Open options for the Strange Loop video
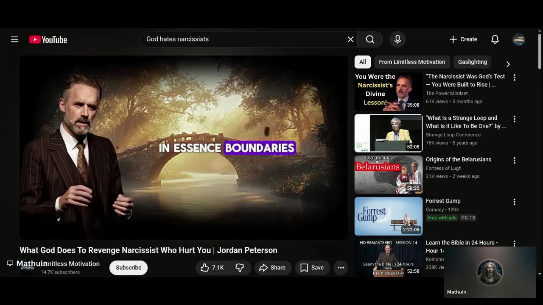The width and height of the screenshot is (543, 305). pyautogui.click(x=514, y=119)
